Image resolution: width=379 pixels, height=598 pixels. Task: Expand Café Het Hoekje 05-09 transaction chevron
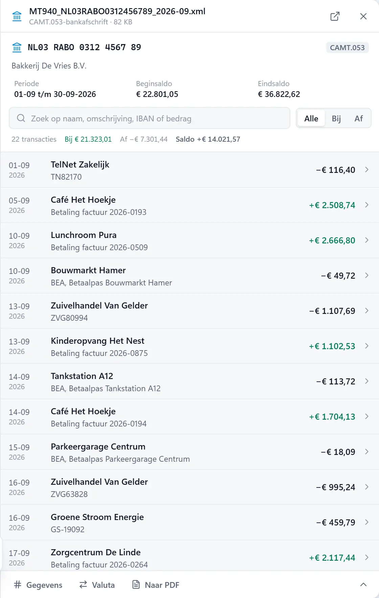(x=367, y=205)
